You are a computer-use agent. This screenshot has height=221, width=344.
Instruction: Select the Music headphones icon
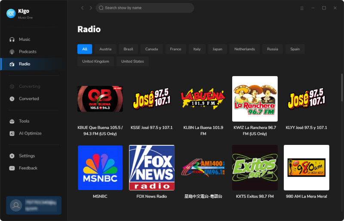12,40
